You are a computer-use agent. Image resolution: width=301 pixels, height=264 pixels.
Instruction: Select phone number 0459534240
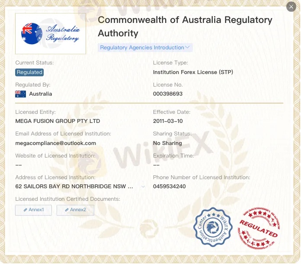point(170,187)
